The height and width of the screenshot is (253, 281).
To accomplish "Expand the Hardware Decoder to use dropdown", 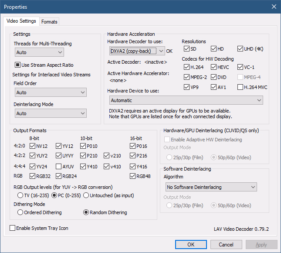I will tap(136, 51).
